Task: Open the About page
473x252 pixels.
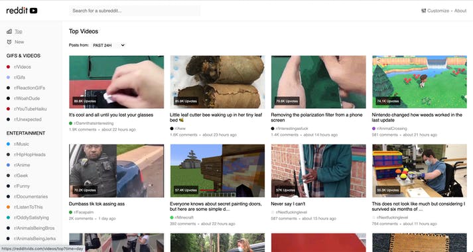Action: [x=460, y=11]
